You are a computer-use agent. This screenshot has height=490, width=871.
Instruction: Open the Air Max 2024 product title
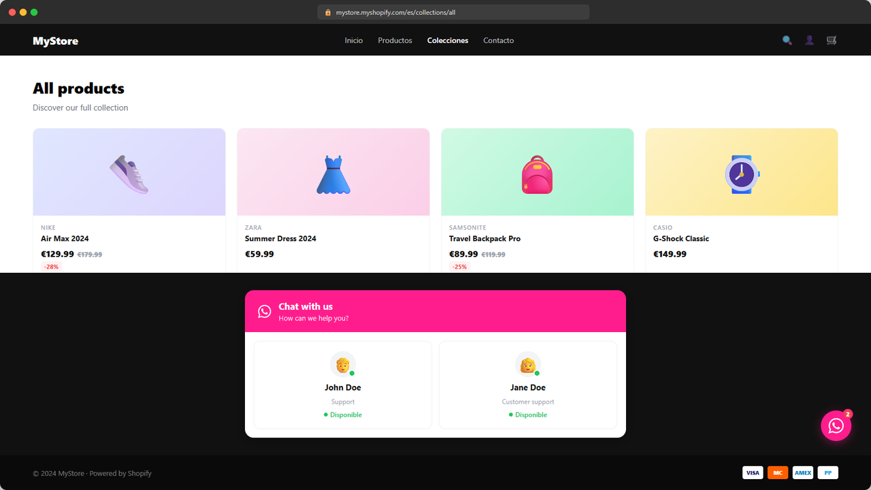click(65, 239)
